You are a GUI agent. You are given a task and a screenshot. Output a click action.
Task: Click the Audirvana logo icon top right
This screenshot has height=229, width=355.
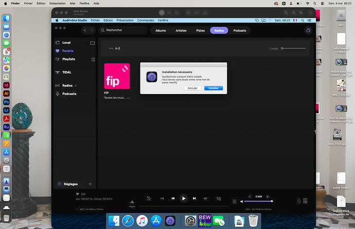pos(308,30)
